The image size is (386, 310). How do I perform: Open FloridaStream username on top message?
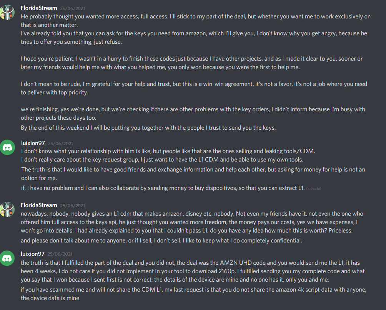click(x=39, y=8)
